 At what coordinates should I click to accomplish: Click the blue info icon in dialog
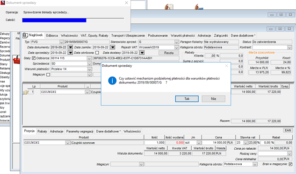(112, 81)
